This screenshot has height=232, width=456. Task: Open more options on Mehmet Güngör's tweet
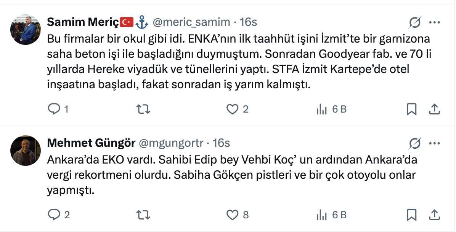[x=435, y=143]
